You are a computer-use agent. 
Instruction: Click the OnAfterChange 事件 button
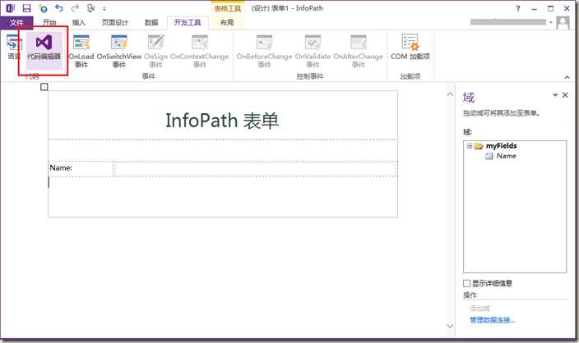pyautogui.click(x=359, y=51)
